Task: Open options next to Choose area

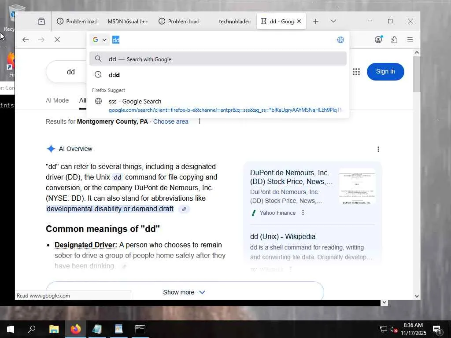Action: click(x=200, y=121)
